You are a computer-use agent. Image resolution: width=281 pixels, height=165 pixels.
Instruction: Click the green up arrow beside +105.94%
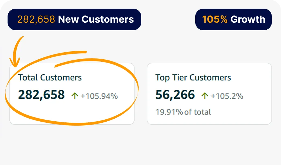pos(75,96)
